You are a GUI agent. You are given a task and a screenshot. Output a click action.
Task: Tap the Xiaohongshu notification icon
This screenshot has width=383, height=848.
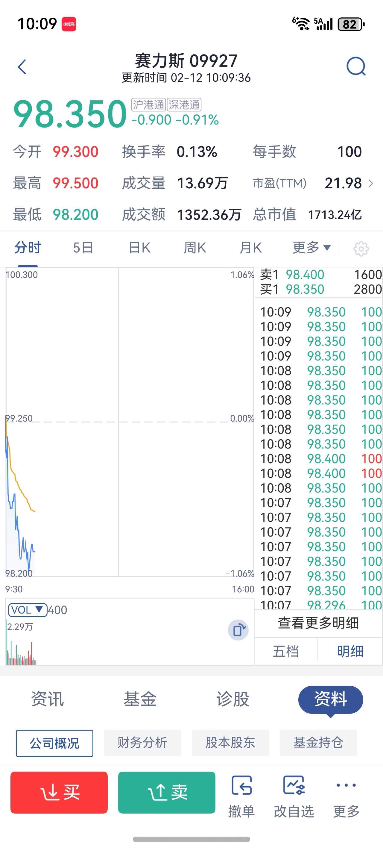pyautogui.click(x=69, y=24)
